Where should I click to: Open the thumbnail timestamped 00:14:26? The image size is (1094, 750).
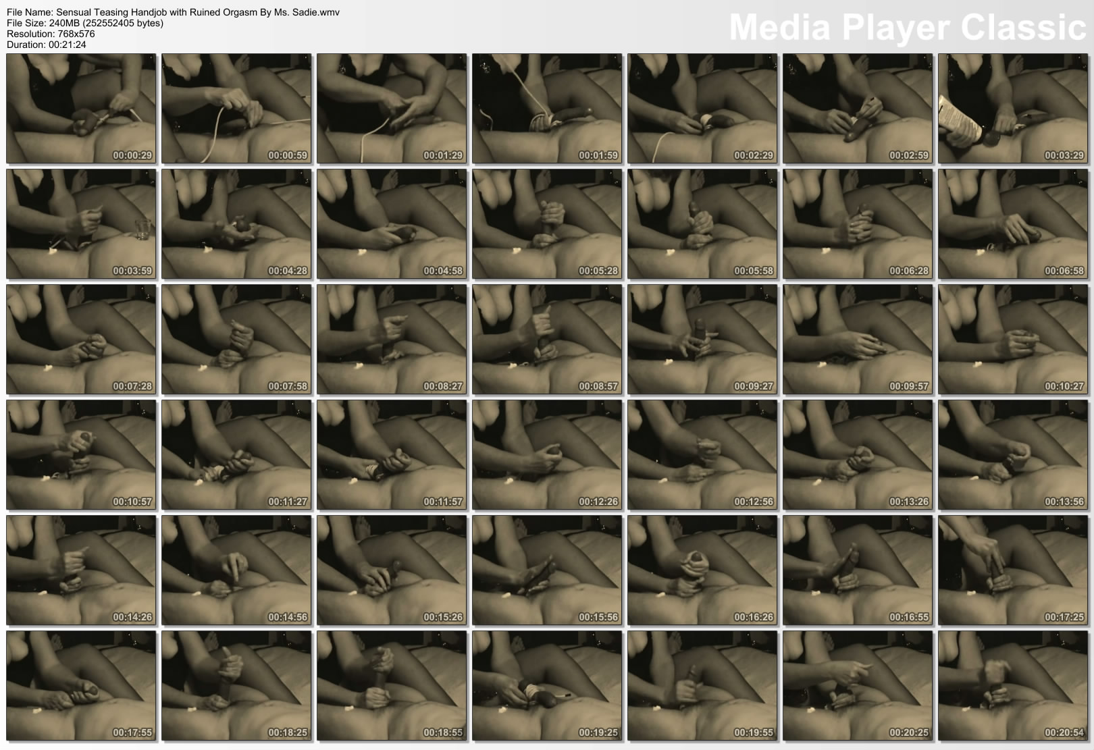coord(81,570)
